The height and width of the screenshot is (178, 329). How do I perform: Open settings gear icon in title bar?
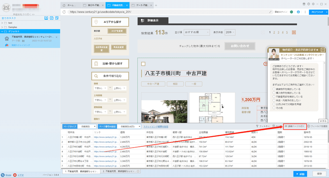click(313, 4)
